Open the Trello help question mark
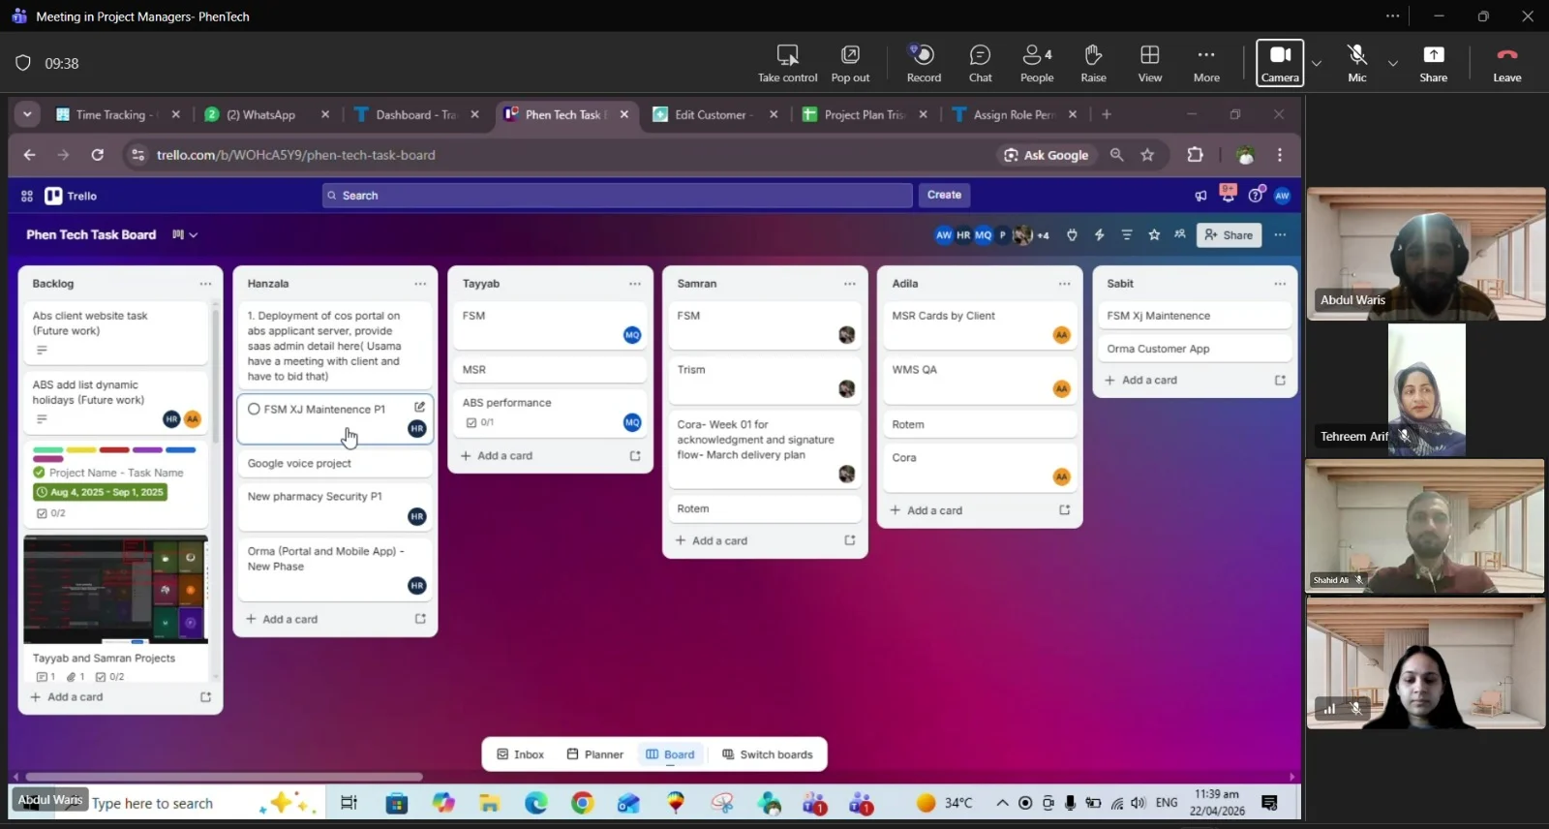Viewport: 1549px width, 829px height. 1256,196
